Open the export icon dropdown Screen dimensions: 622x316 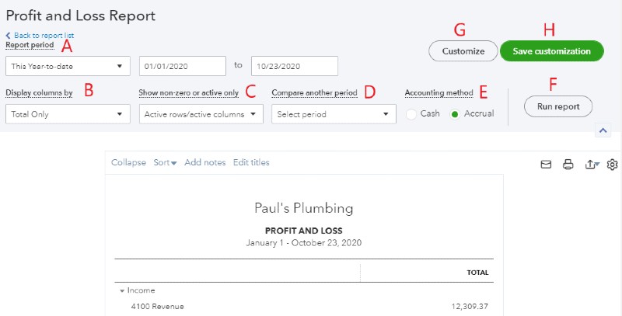coord(592,164)
